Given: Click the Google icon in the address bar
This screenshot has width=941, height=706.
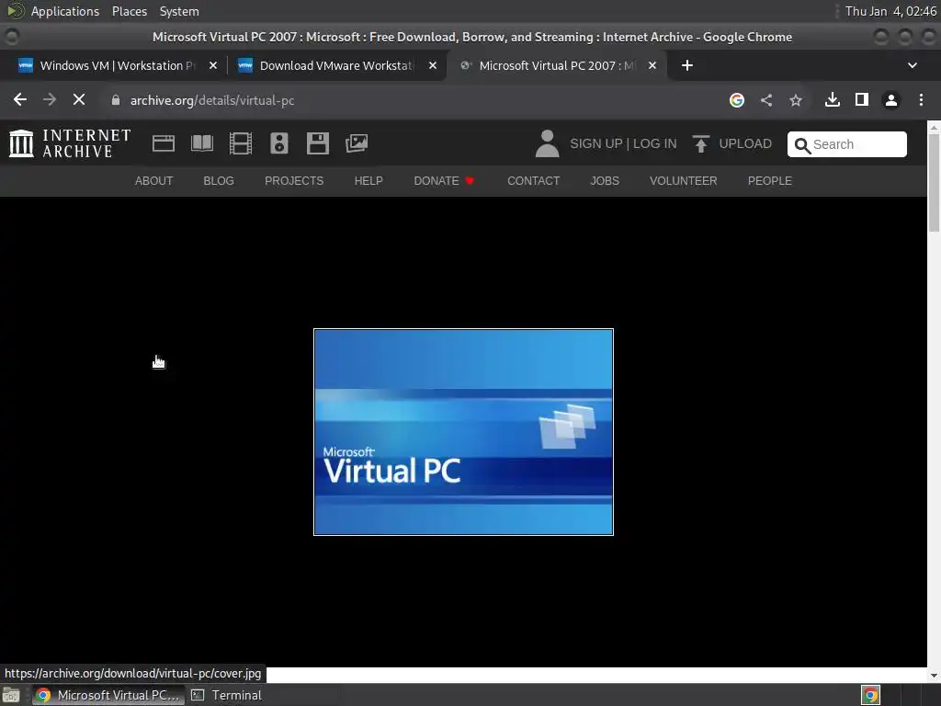Looking at the screenshot, I should pos(737,100).
